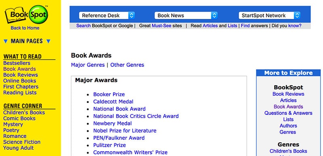Open Questions & Answers under More to Explore
The height and width of the screenshot is (156, 323).
coord(288,113)
